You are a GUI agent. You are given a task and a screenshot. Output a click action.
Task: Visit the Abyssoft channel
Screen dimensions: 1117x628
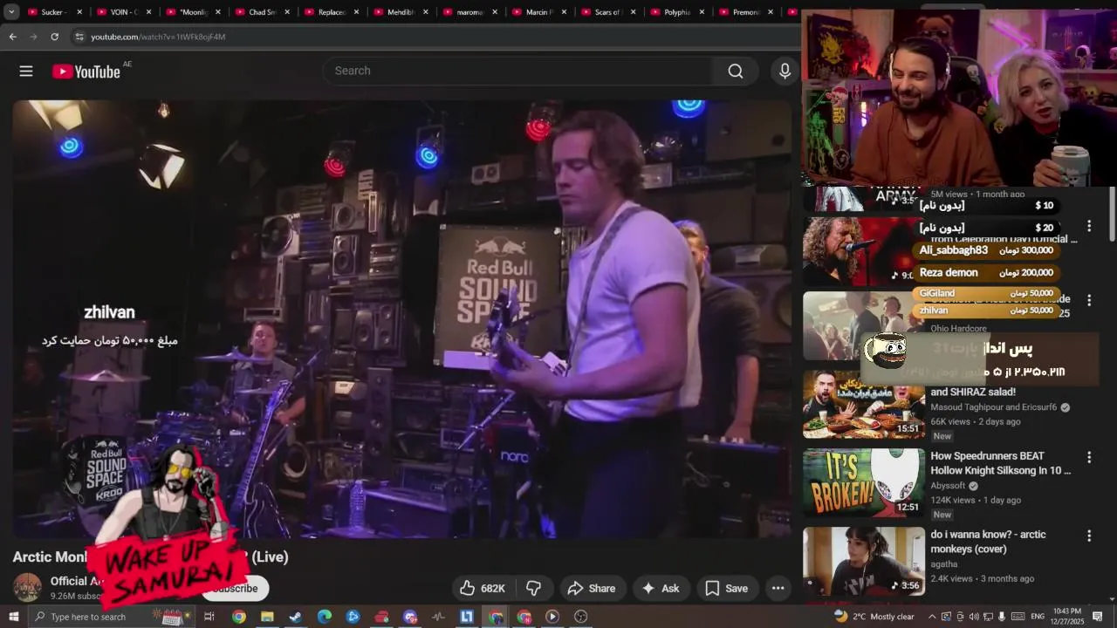(x=948, y=486)
